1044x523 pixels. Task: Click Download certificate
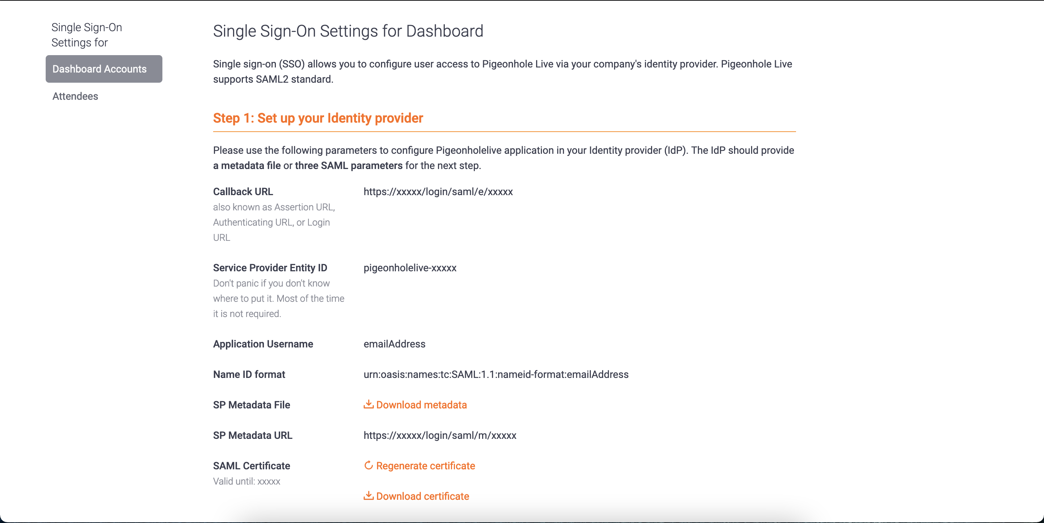422,496
